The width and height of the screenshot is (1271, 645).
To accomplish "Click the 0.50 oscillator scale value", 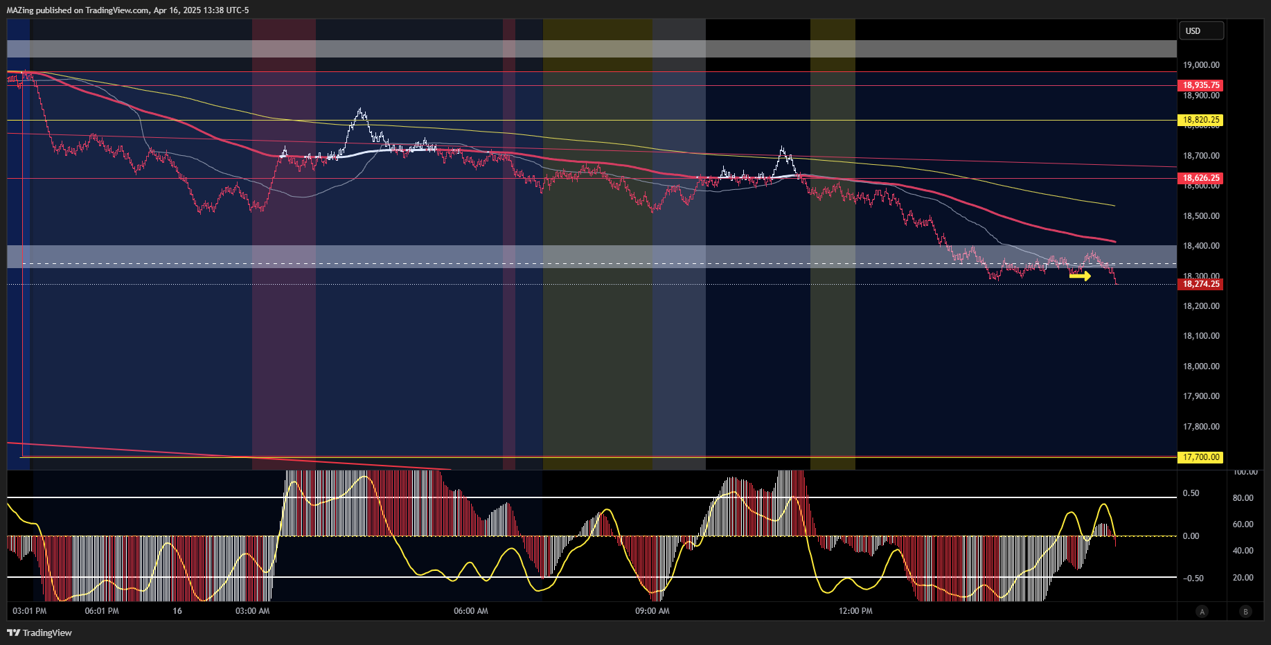I will click(x=1191, y=493).
